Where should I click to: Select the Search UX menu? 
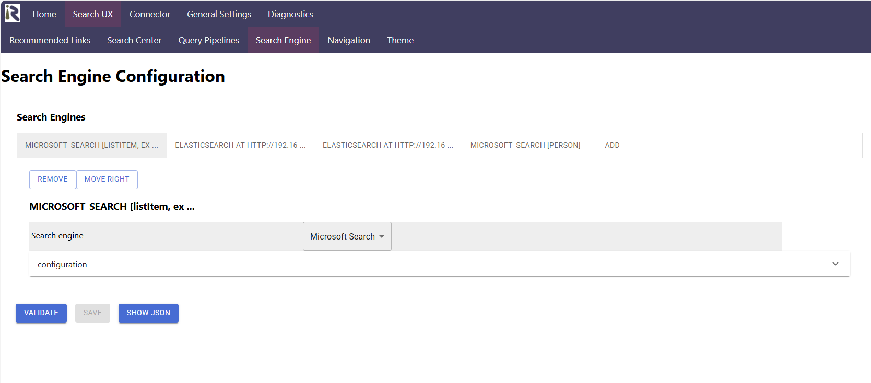(93, 14)
